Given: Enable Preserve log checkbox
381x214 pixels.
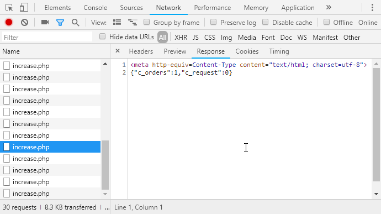Looking at the screenshot, I should 213,22.
